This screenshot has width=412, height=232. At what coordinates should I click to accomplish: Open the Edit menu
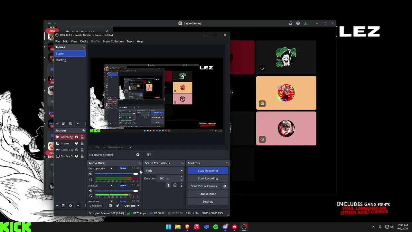[x=65, y=41]
